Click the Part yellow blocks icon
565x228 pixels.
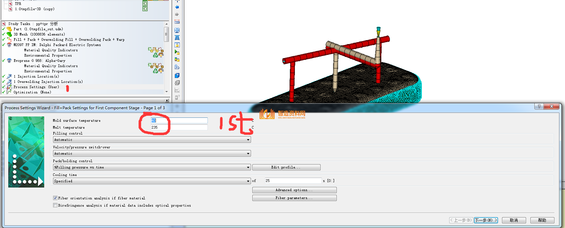click(x=9, y=29)
